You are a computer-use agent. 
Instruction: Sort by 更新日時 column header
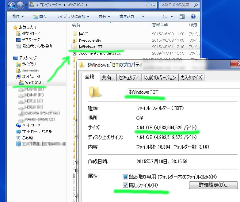coord(160,25)
